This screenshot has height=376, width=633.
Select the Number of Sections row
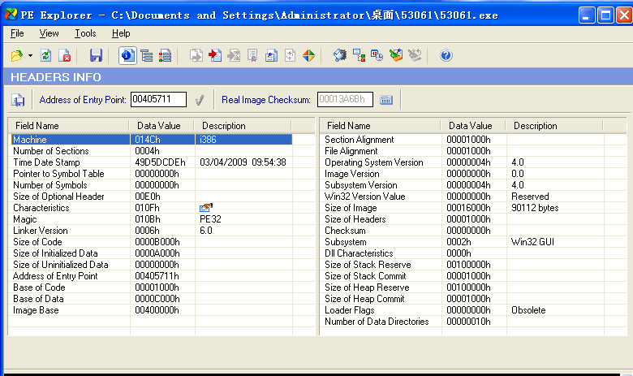(152, 151)
